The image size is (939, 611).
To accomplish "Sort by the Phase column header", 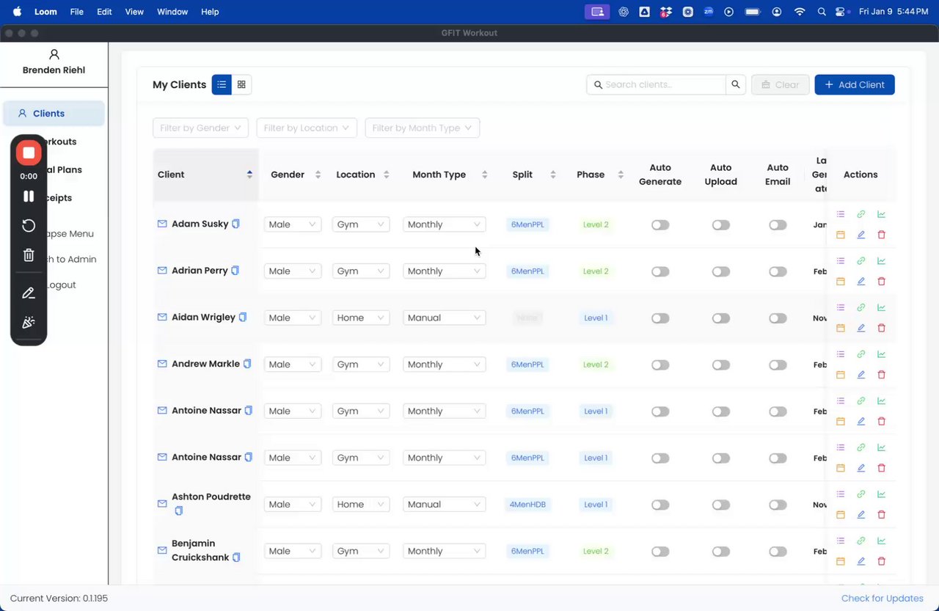I will pyautogui.click(x=600, y=175).
